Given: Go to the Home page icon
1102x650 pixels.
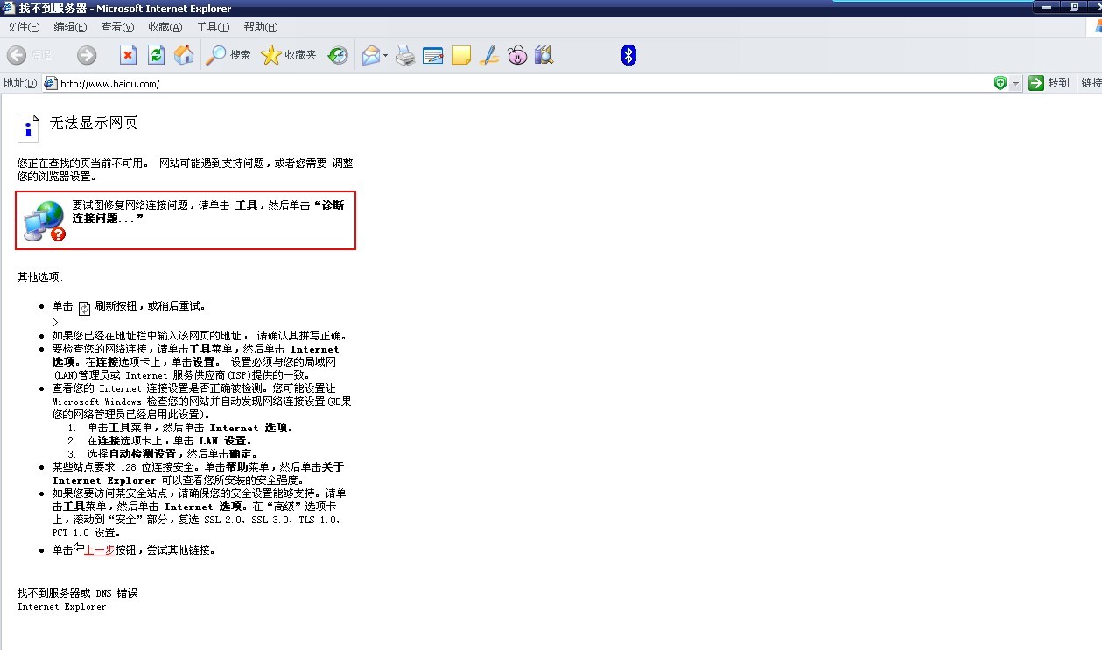Looking at the screenshot, I should coord(184,55).
